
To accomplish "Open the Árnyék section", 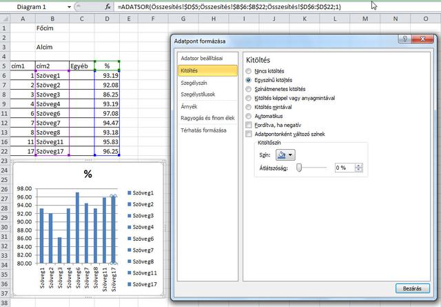I will [x=207, y=106].
